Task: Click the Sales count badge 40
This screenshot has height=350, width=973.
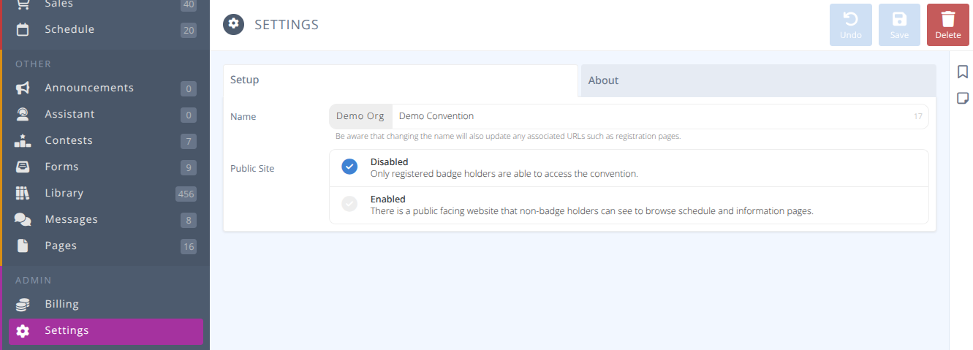Action: tap(189, 5)
